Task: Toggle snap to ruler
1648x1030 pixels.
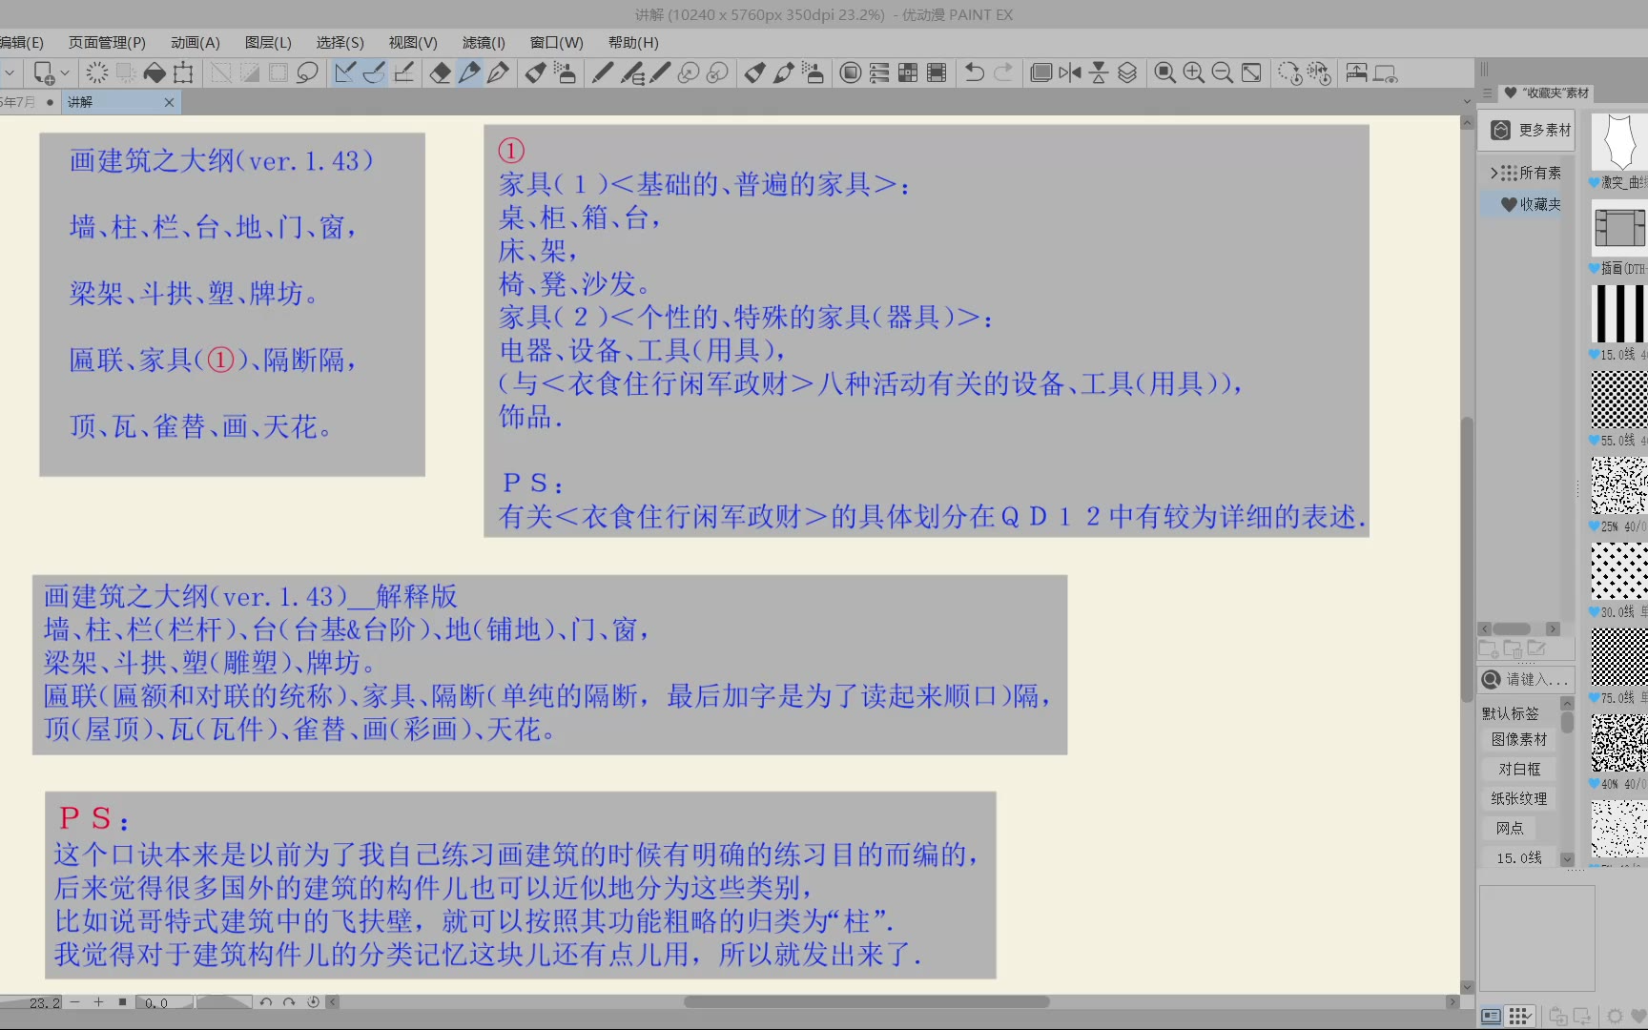Action: 345,73
